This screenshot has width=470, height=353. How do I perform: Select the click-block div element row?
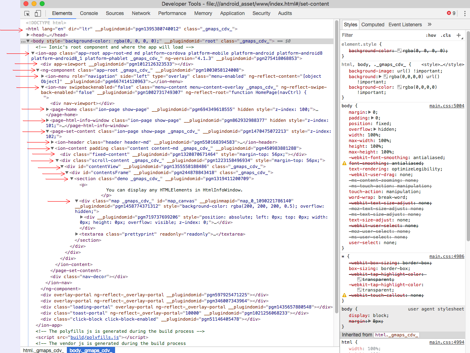pos(150,319)
